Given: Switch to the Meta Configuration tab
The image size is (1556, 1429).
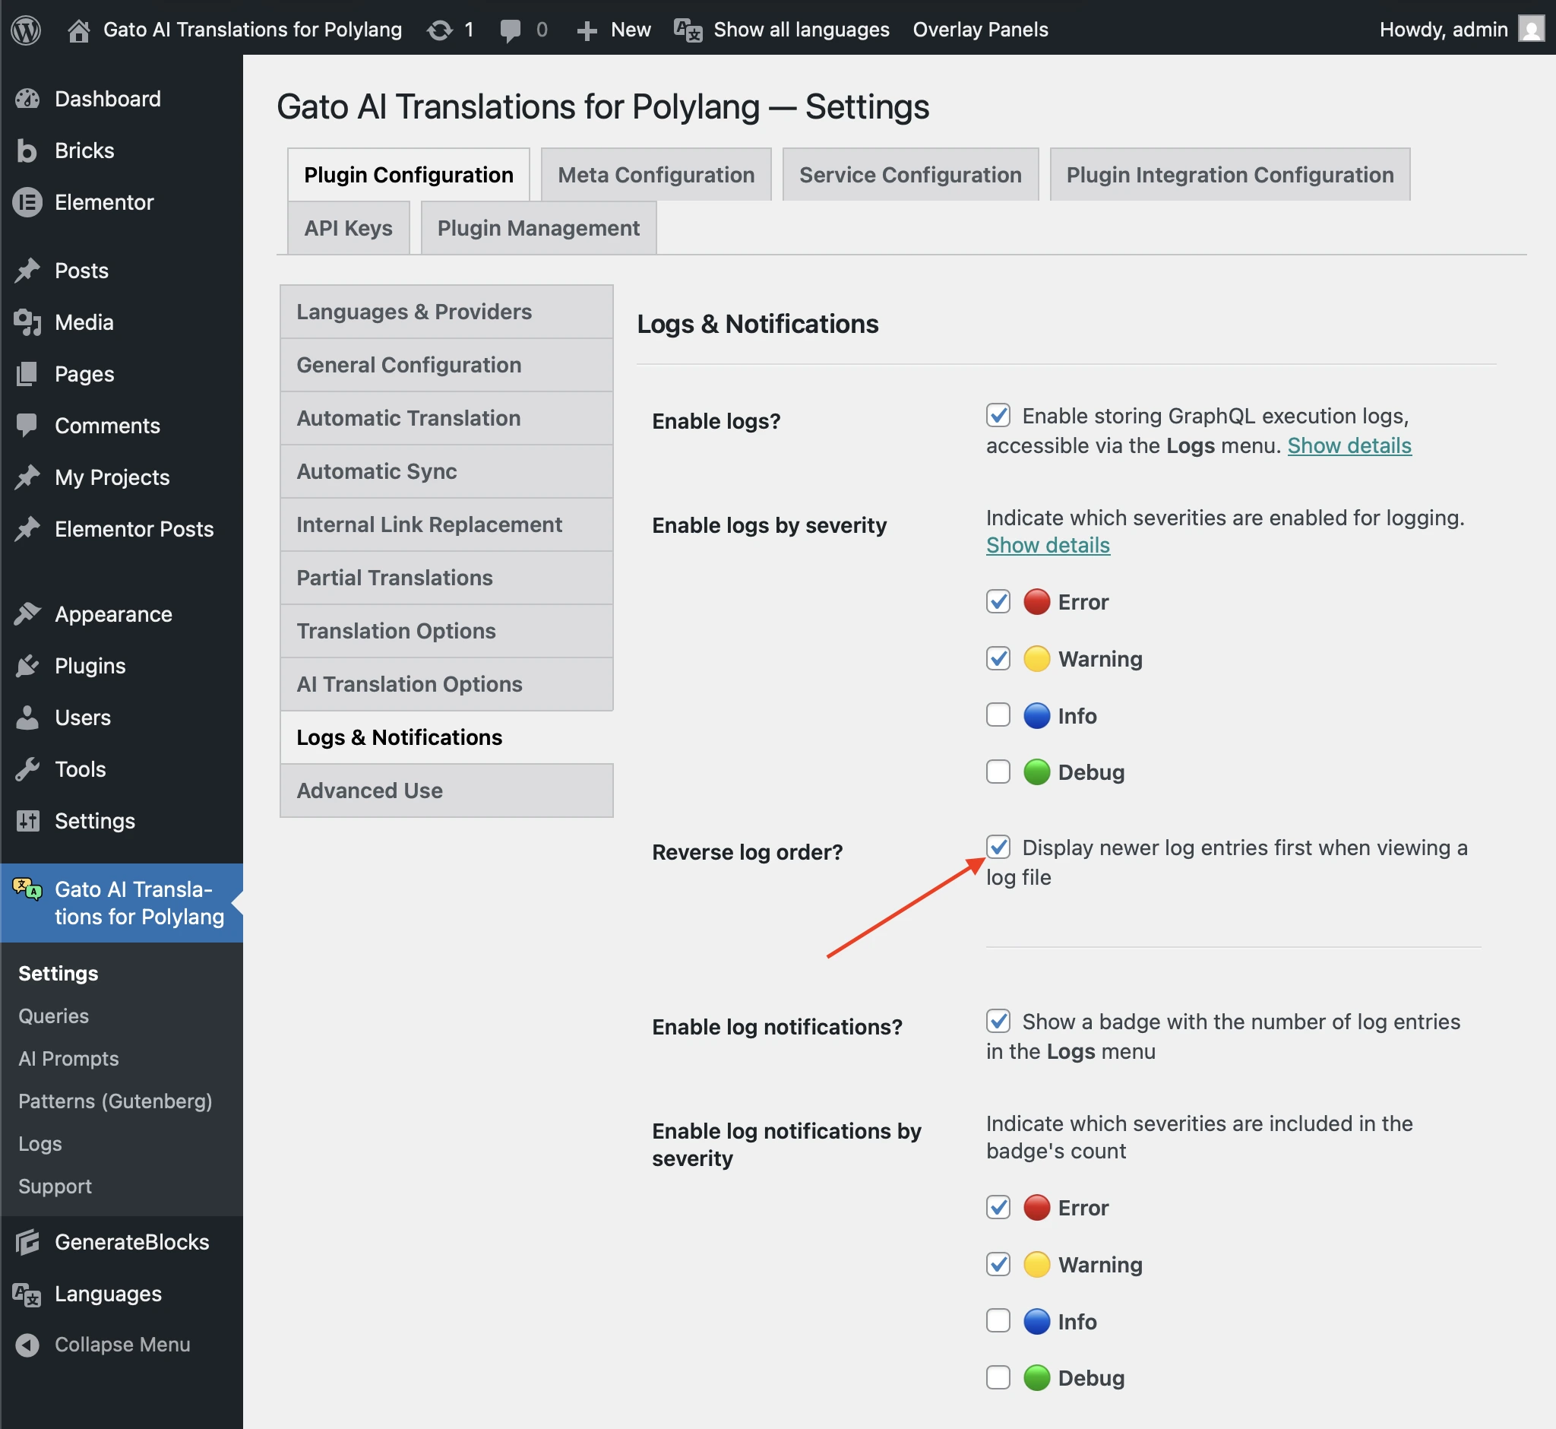Looking at the screenshot, I should click(x=656, y=174).
